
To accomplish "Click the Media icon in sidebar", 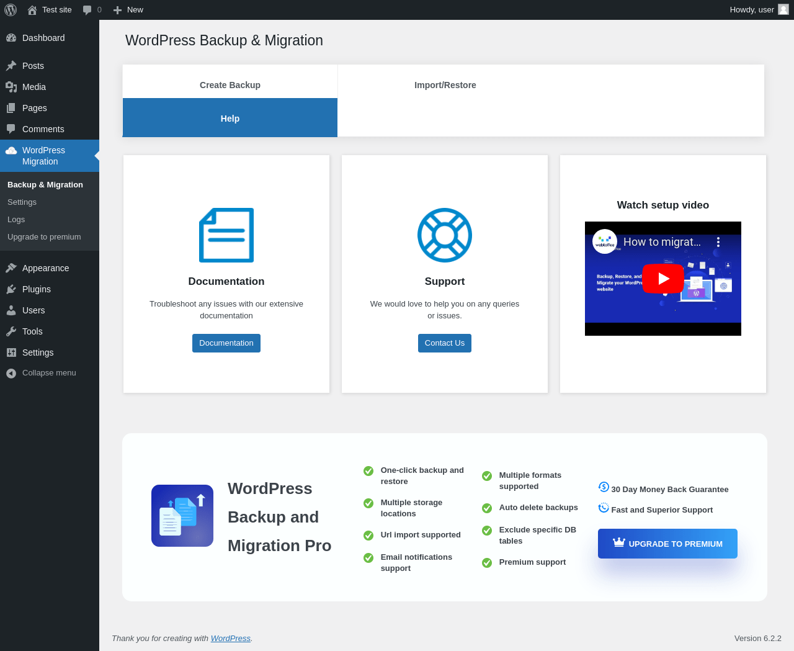I will (x=11, y=87).
